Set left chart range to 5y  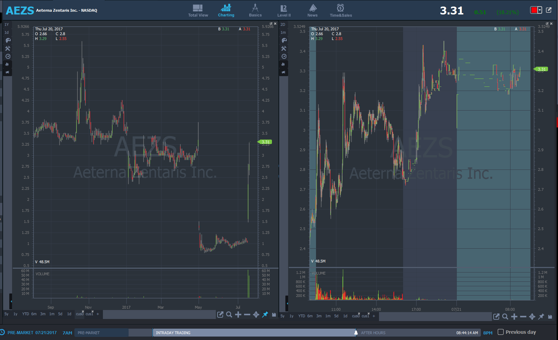click(x=7, y=314)
